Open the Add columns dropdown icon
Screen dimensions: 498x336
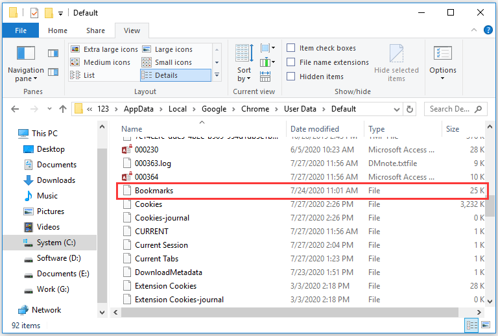(x=267, y=62)
